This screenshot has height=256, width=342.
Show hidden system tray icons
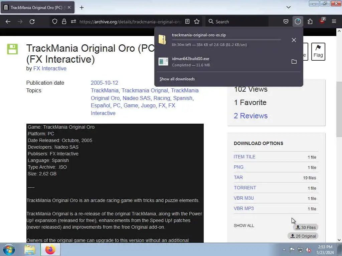(x=284, y=250)
